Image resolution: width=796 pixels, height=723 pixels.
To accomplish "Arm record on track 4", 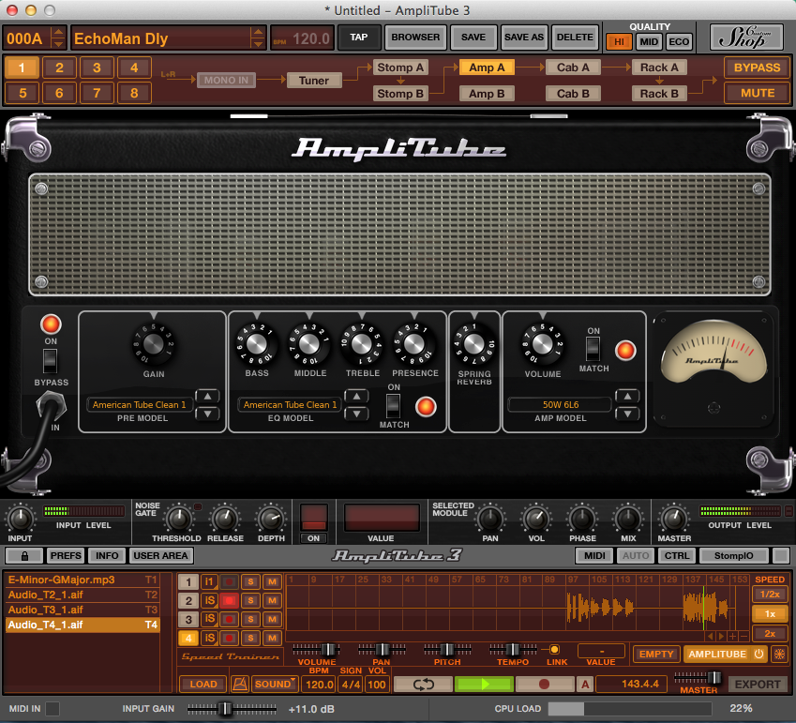I will pos(229,639).
